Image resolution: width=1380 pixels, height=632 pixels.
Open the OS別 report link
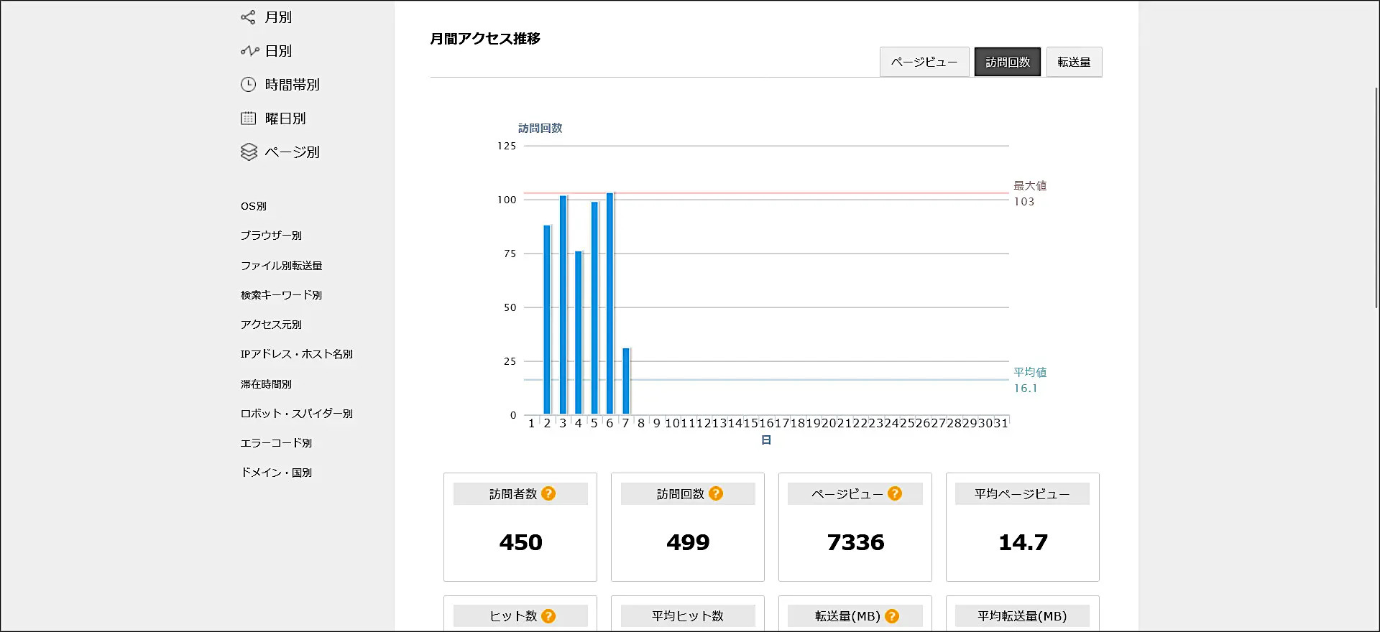coord(254,206)
